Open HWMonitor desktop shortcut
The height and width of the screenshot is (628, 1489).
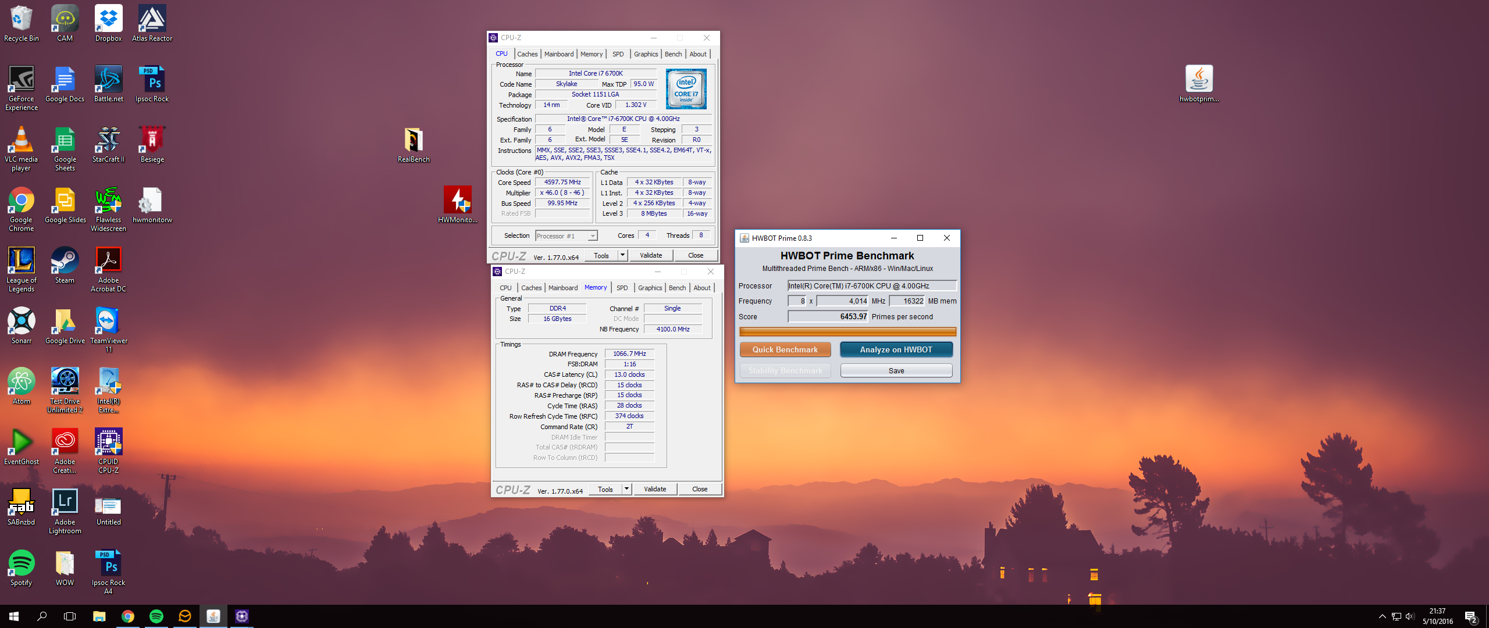click(x=458, y=205)
